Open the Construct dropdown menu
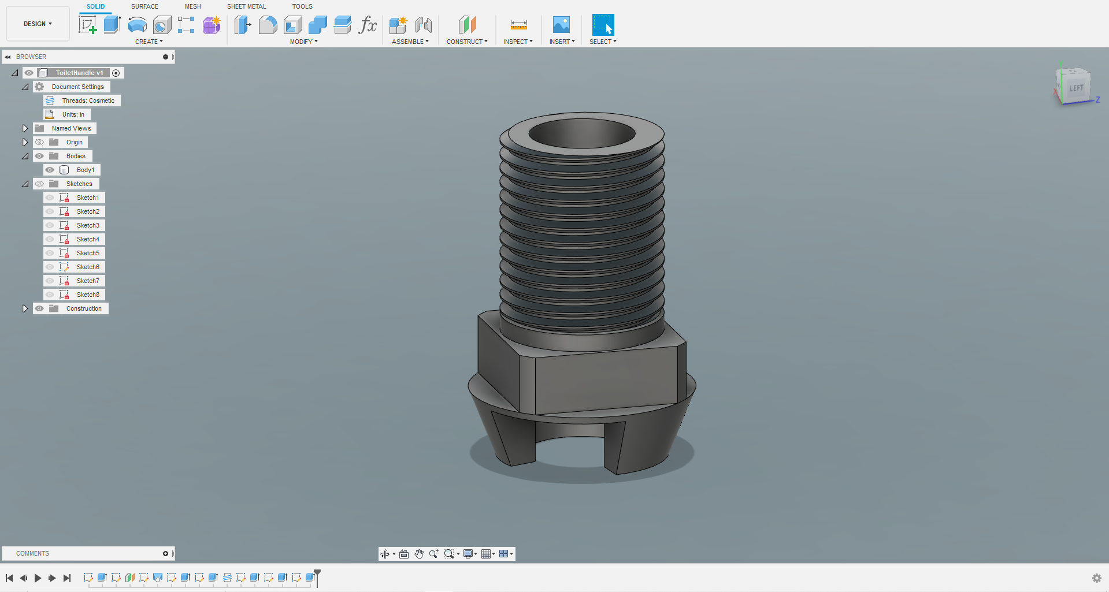Screen dimensions: 1109x592 coord(467,42)
